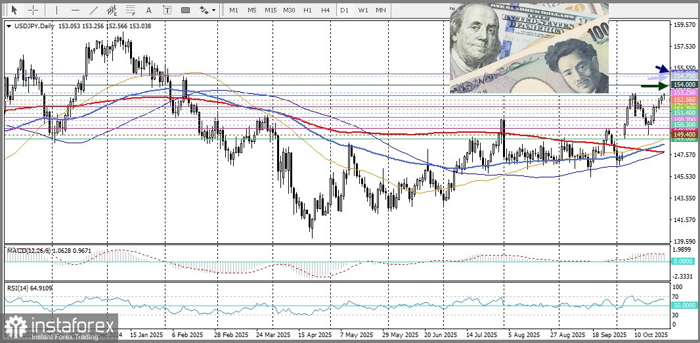Click the 157.530 price axis value
Viewport: 700px width, 343px height.
684,47
